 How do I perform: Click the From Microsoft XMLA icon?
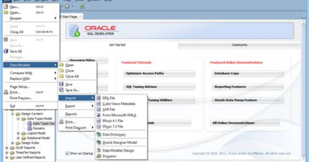coord(99,115)
